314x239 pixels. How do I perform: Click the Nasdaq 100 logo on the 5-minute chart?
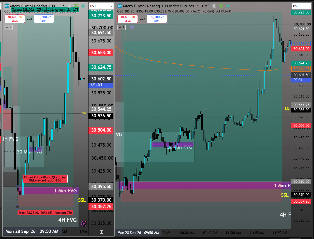(7, 6)
